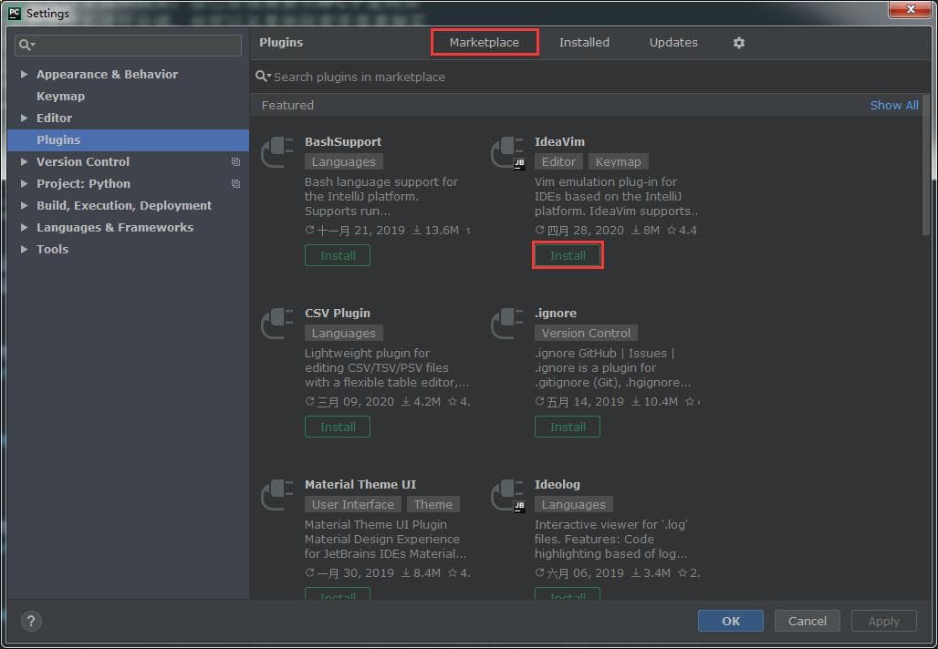This screenshot has width=938, height=649.
Task: Expand the Editor section arrow
Action: [x=24, y=118]
